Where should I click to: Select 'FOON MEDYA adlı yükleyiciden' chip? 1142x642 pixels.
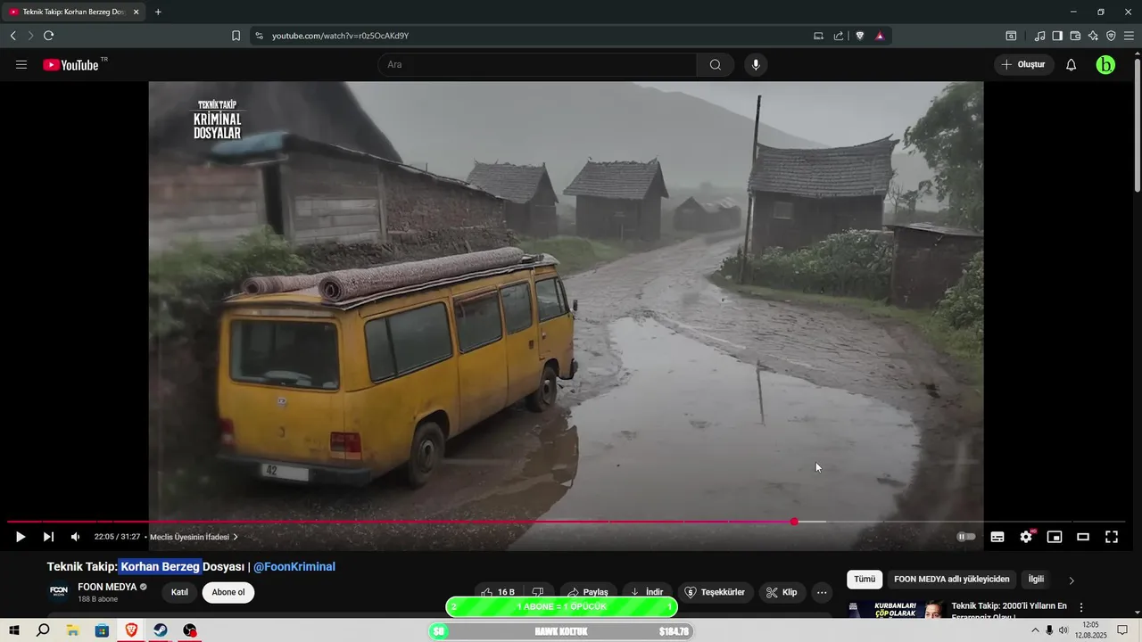click(952, 579)
